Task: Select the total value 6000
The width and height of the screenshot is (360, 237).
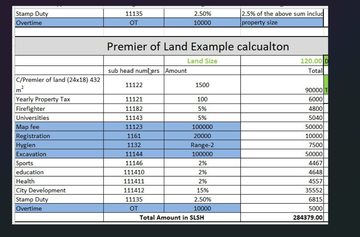Action: coord(282,99)
